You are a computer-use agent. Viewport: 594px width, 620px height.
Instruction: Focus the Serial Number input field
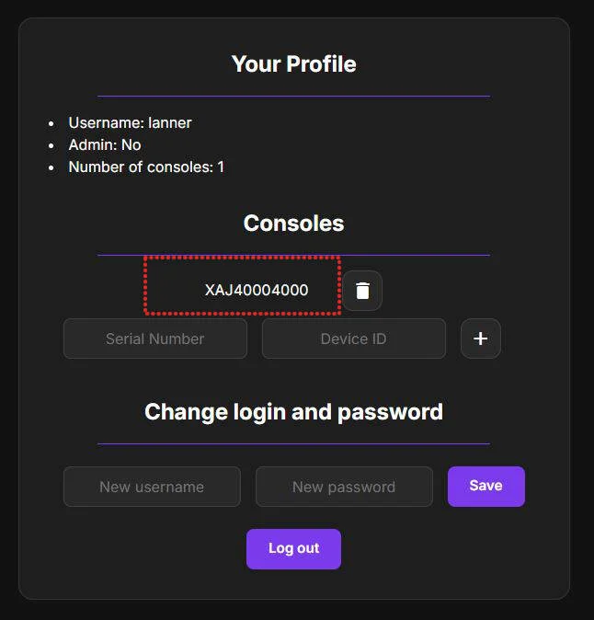pyautogui.click(x=155, y=339)
